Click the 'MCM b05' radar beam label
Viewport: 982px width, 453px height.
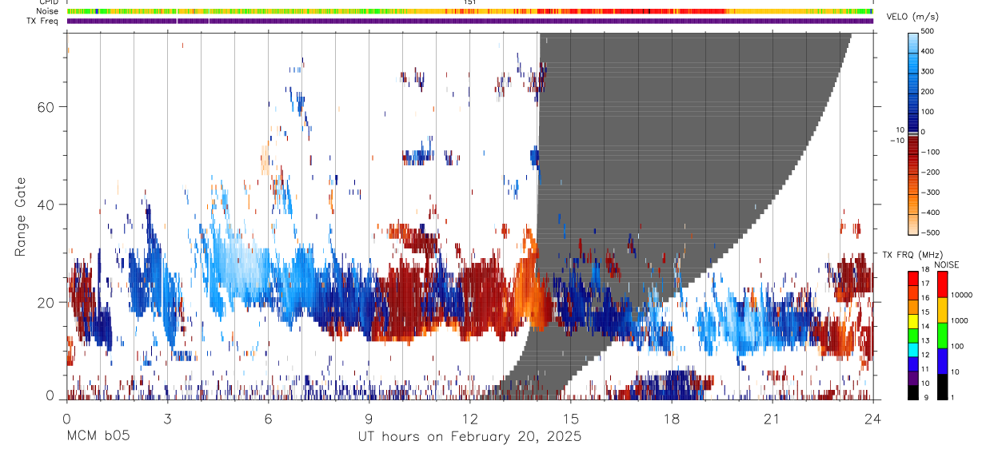click(98, 437)
